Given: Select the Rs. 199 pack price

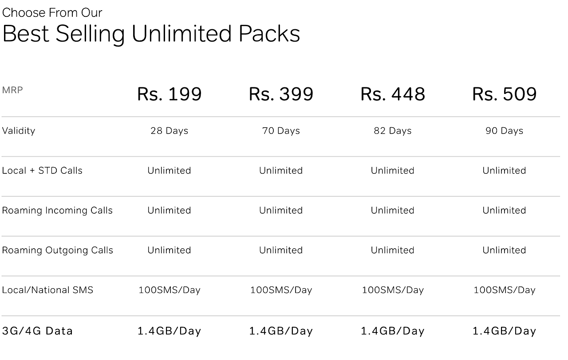Looking at the screenshot, I should pyautogui.click(x=170, y=94).
